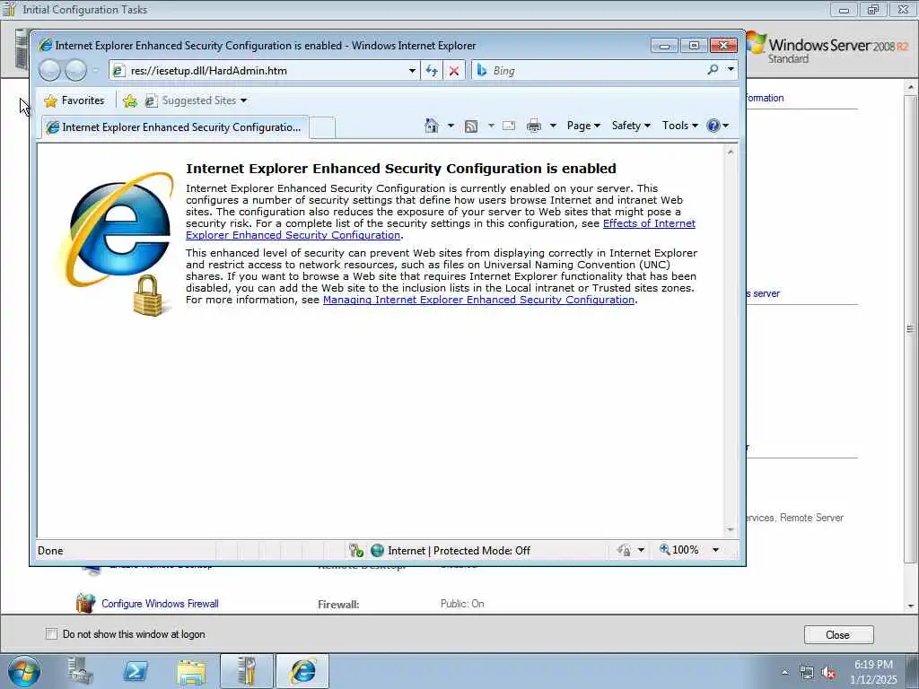919x689 pixels.
Task: Launch Windows PowerShell from taskbar
Action: pyautogui.click(x=136, y=671)
